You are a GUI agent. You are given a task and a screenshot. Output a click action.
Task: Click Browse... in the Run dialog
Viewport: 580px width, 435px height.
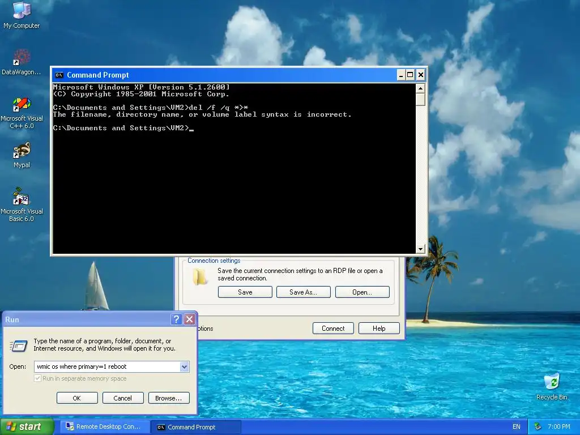tap(169, 398)
